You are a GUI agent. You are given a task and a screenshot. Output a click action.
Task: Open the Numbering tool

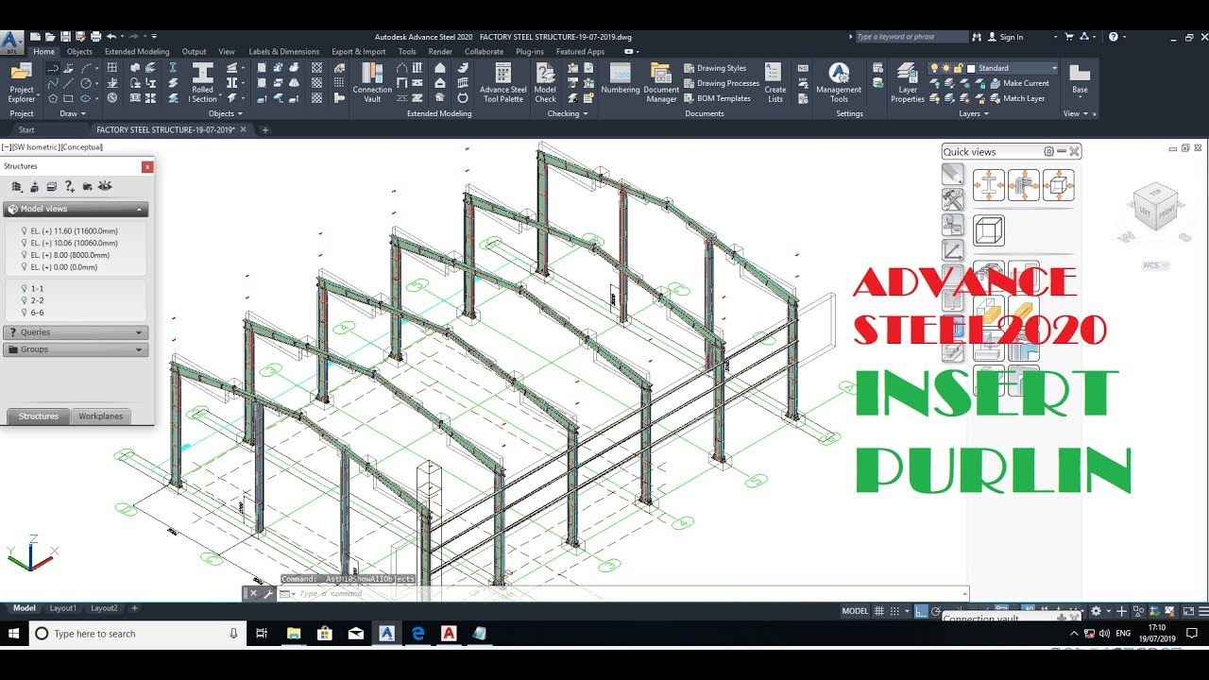pos(621,80)
